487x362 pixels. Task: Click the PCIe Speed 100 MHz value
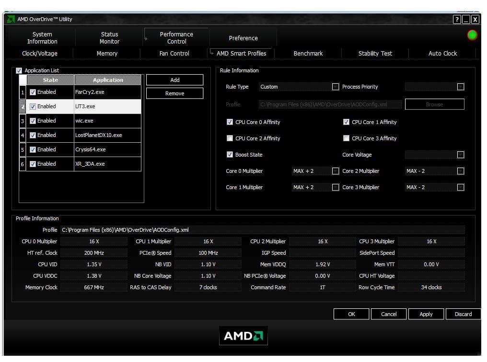208,253
